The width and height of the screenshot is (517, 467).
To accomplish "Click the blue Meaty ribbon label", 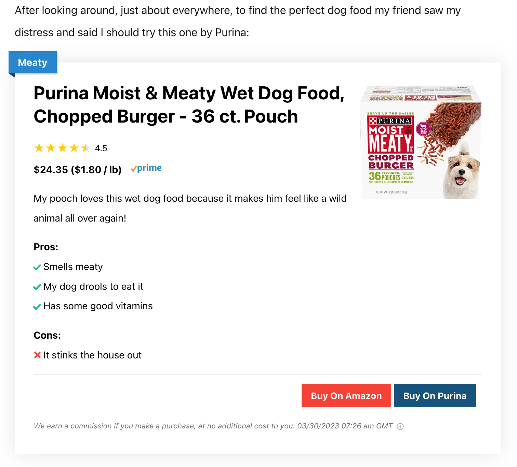I will (x=32, y=62).
